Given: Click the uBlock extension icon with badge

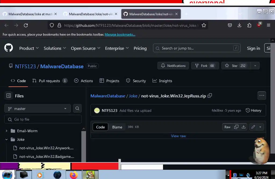Looking at the screenshot, I should click(x=259, y=25).
